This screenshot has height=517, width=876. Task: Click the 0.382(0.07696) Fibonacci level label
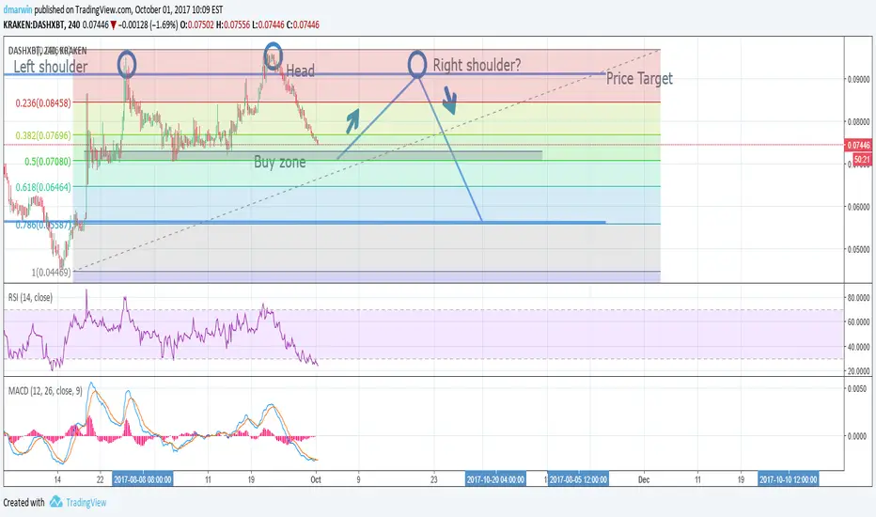(43, 135)
